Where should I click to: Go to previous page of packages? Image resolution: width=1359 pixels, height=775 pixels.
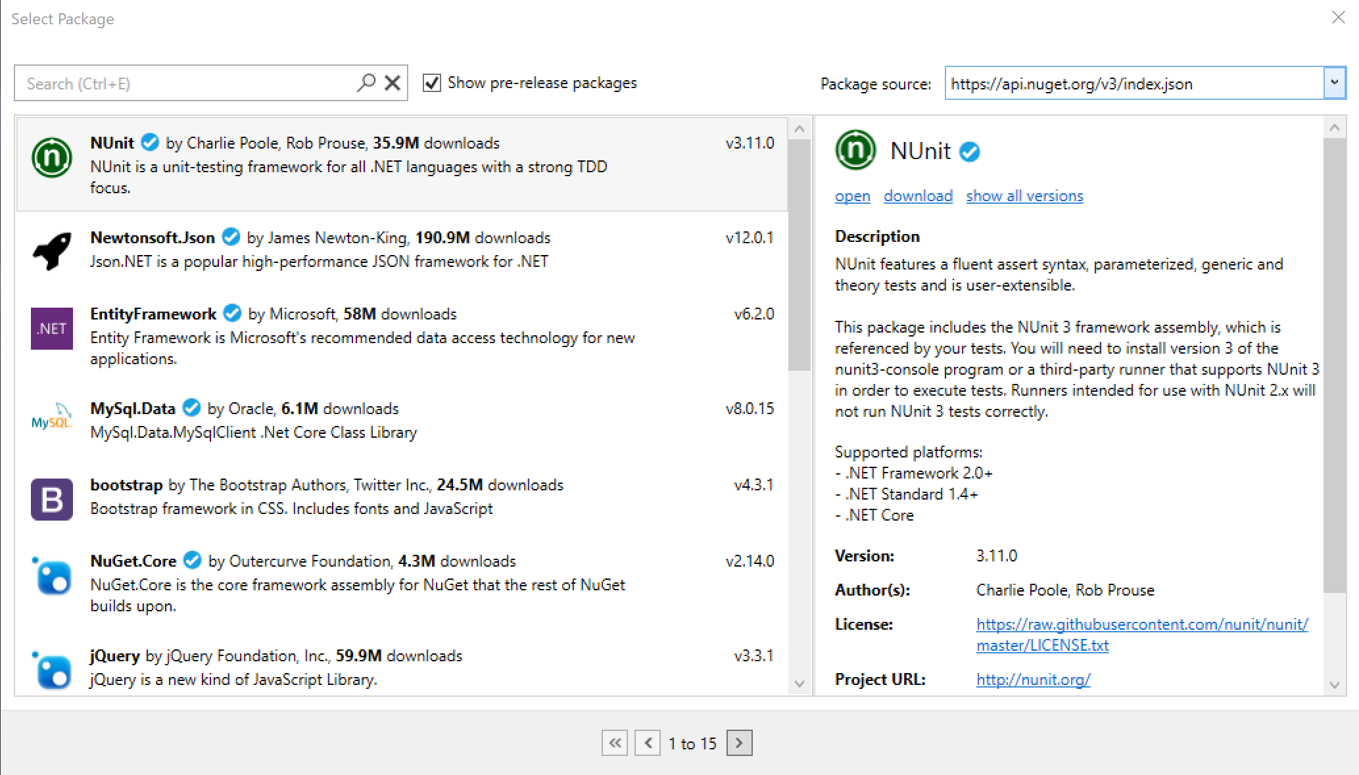point(648,743)
